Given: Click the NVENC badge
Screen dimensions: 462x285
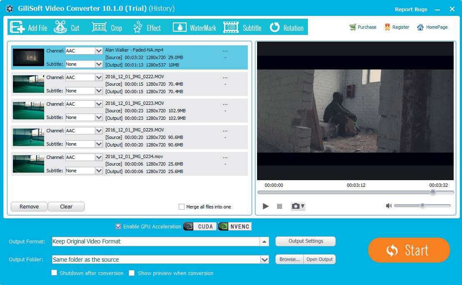Looking at the screenshot, I should pos(235,226).
